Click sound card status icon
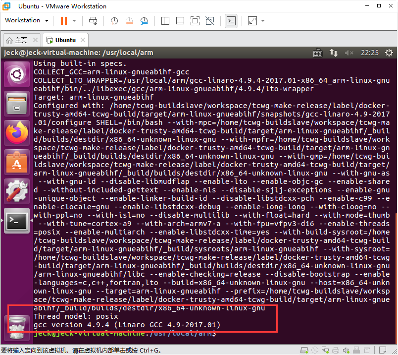398x355 pixels. pyautogui.click(x=346, y=351)
